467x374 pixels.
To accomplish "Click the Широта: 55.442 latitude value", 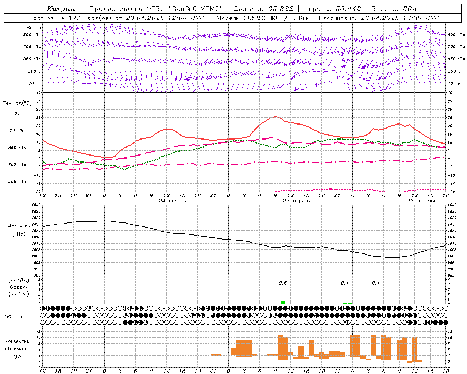I will pyautogui.click(x=332, y=9).
